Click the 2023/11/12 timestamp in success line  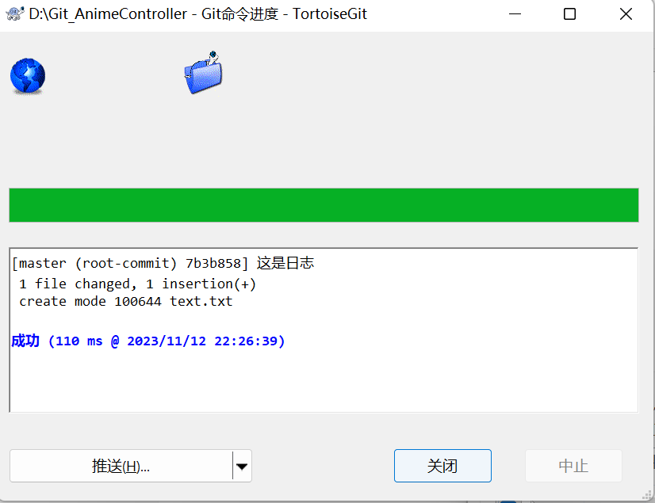(167, 341)
